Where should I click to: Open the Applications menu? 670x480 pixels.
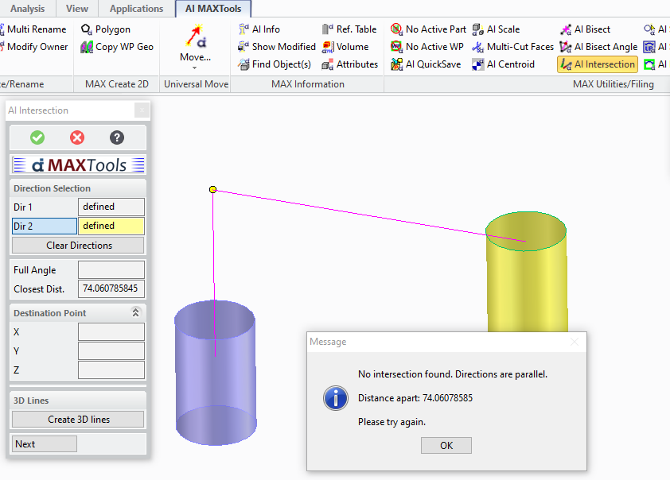135,9
